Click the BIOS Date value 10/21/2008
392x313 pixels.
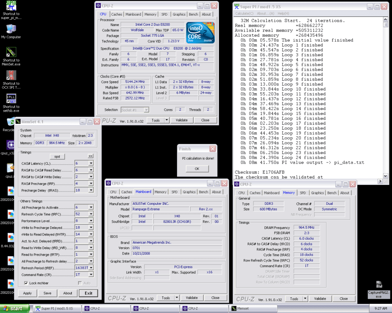[x=177, y=253]
